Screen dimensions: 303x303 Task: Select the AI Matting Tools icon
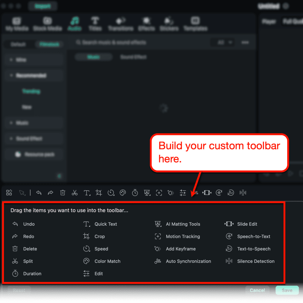pyautogui.click(x=158, y=224)
